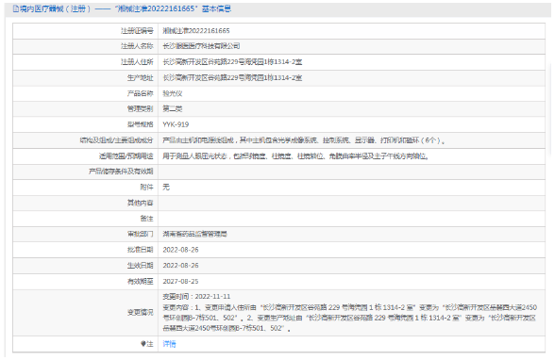The image size is (555, 360).
Task: Click the document icon before 境内医疗器械 title
Action: point(15,8)
